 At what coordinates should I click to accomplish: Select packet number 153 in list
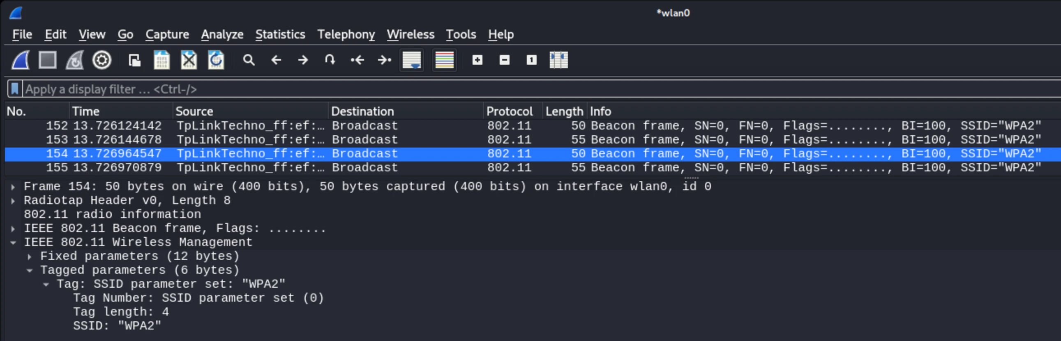pyautogui.click(x=533, y=140)
